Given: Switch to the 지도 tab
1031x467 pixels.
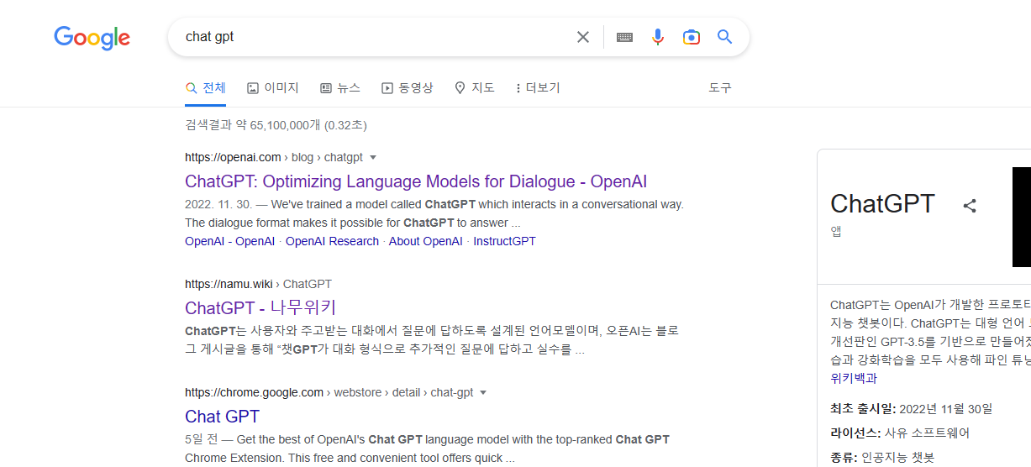Looking at the screenshot, I should [475, 87].
